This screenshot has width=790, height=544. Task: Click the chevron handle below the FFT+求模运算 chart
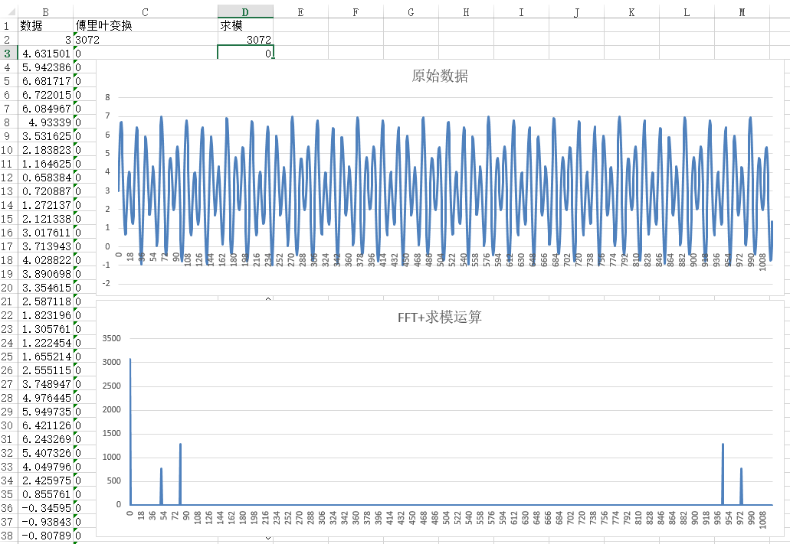[x=267, y=539]
